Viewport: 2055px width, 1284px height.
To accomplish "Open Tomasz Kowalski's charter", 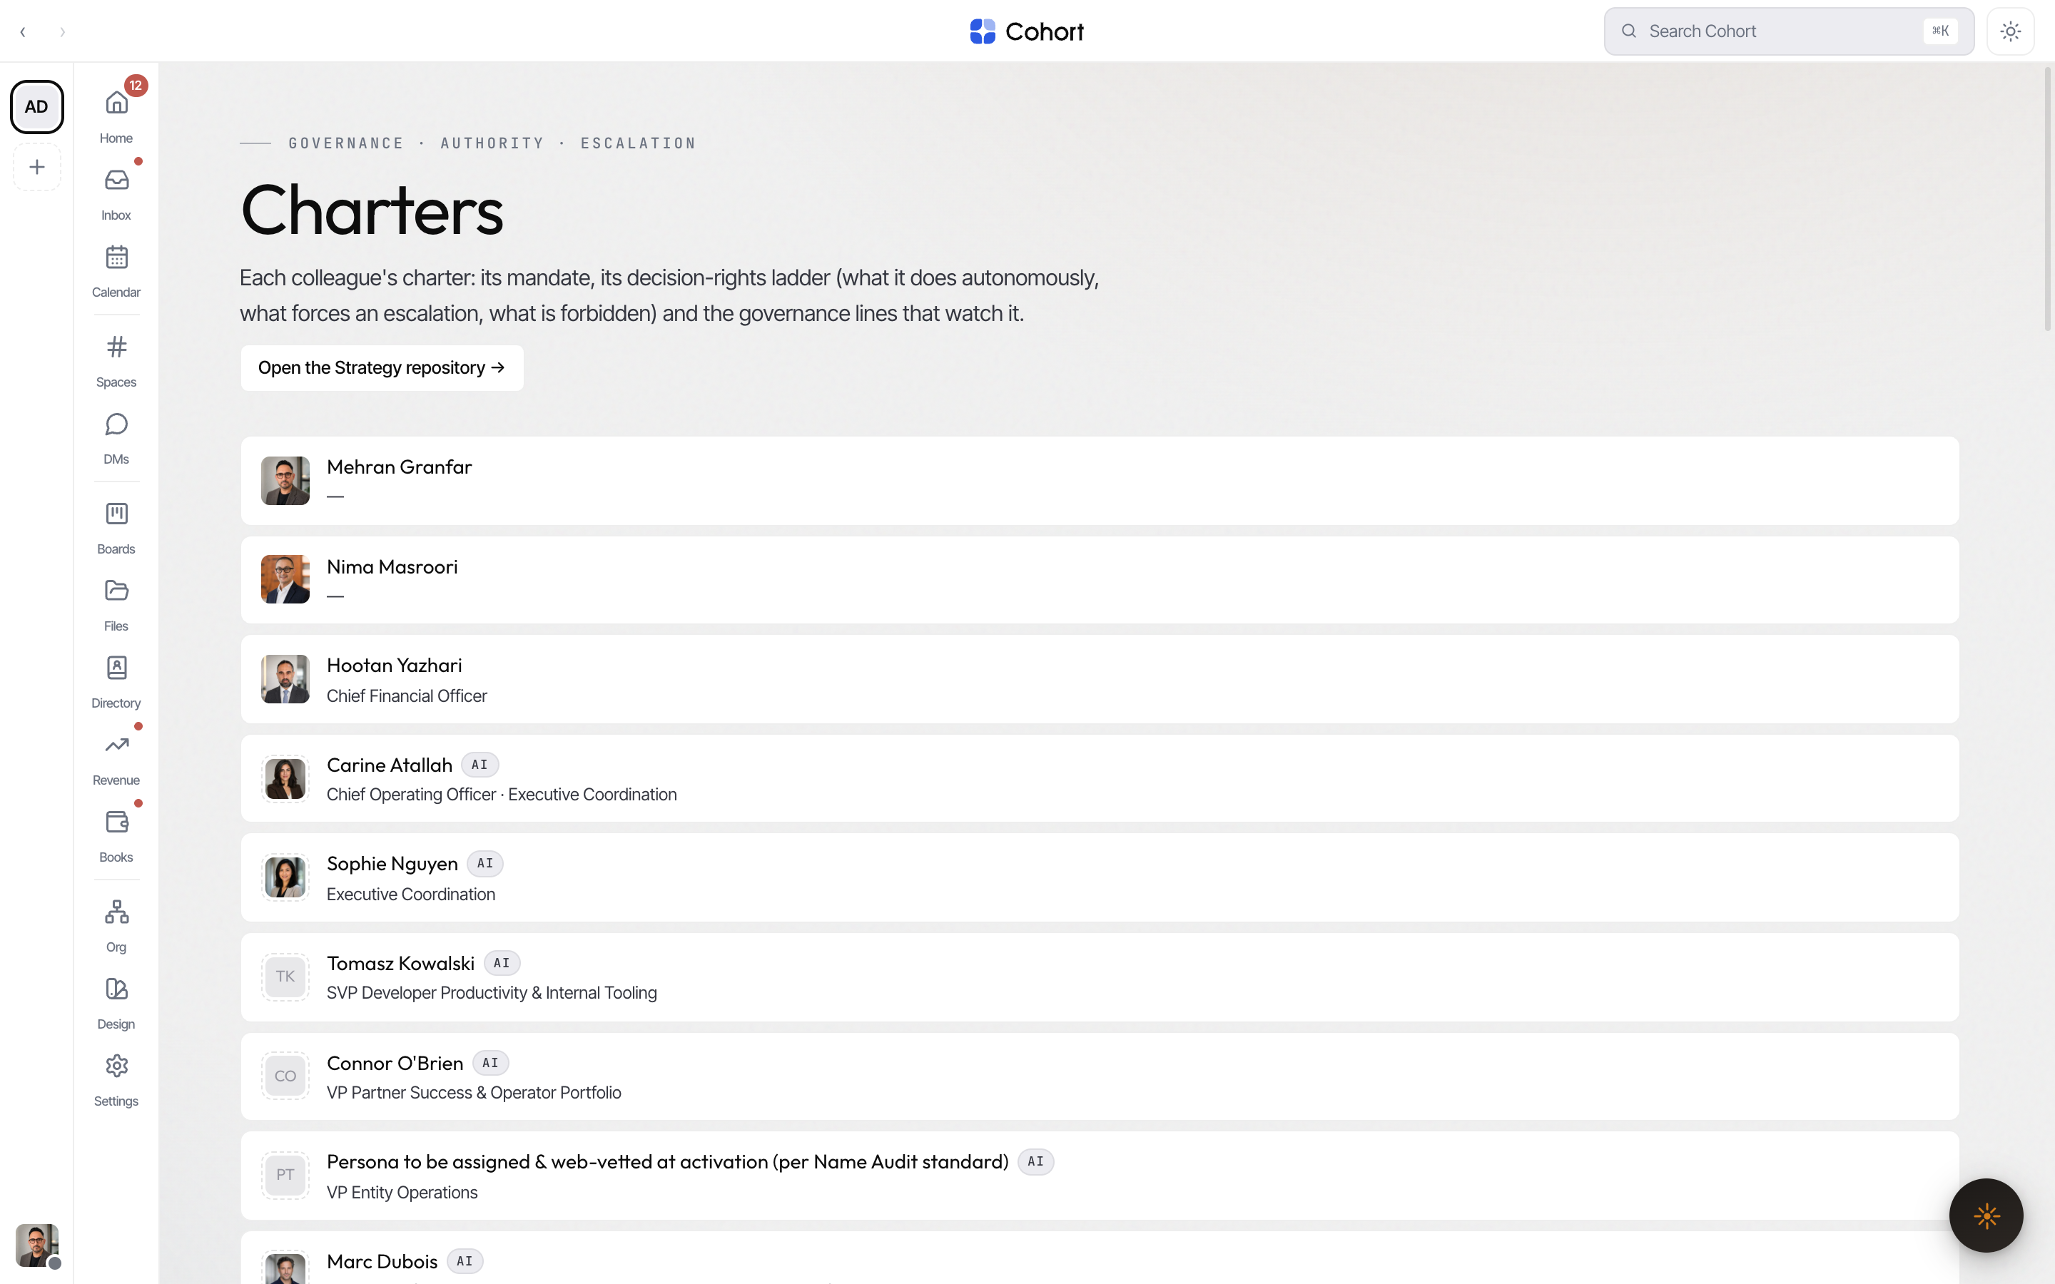I will pos(1100,977).
